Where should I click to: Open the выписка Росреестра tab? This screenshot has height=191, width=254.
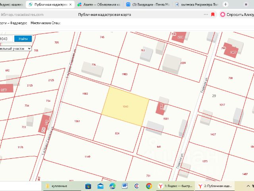197,4
